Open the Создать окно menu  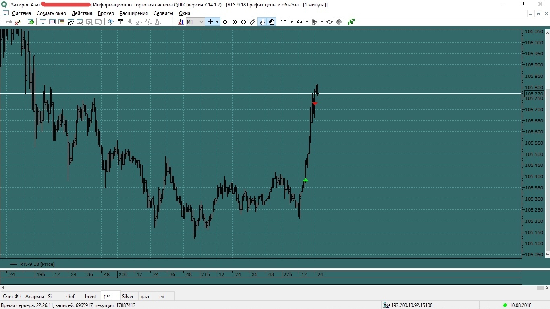pos(51,13)
